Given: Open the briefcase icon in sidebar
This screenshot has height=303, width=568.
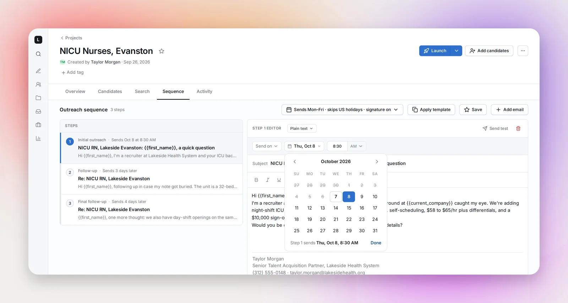Looking at the screenshot, I should click(x=38, y=125).
